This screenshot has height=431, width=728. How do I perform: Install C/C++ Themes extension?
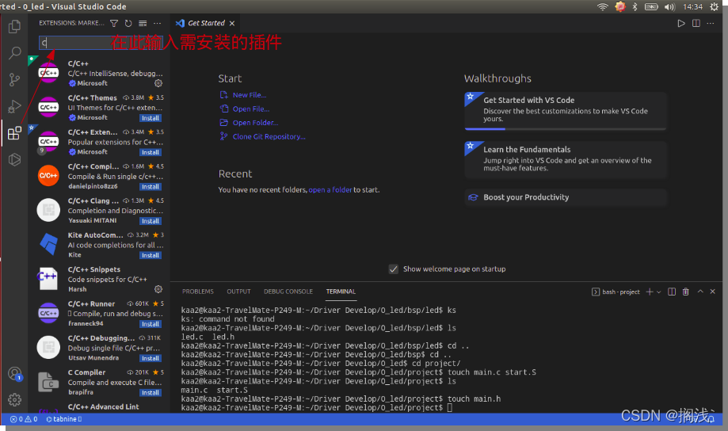151,118
